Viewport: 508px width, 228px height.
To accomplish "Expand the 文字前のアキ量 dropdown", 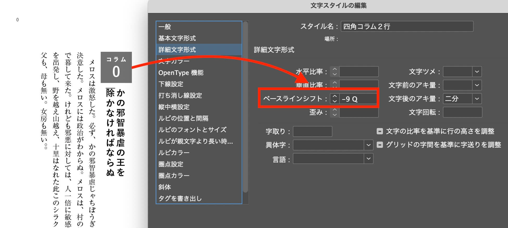I will [x=477, y=85].
